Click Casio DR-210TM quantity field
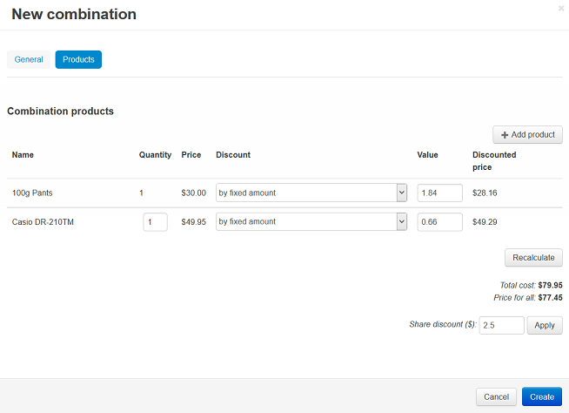The width and height of the screenshot is (569, 413). [156, 222]
